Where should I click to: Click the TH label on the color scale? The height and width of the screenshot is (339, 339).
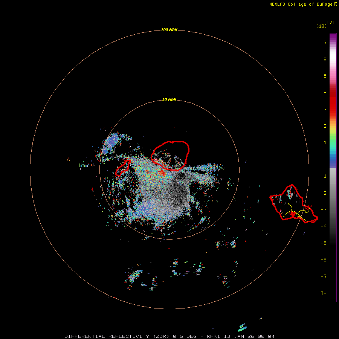pos(324,293)
